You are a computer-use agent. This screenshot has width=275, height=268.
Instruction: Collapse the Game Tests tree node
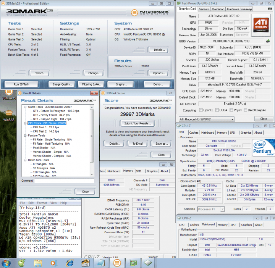coord(25,107)
